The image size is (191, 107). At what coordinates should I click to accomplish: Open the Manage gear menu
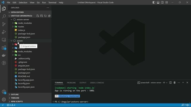coord(4,100)
